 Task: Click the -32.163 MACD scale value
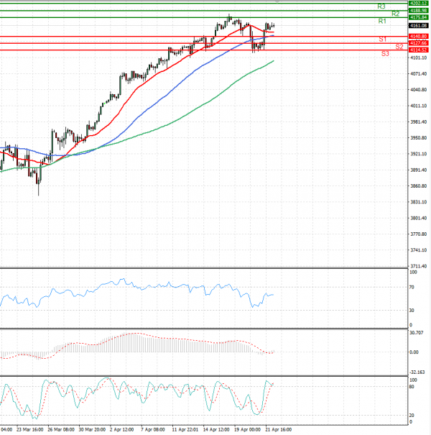[x=417, y=372]
